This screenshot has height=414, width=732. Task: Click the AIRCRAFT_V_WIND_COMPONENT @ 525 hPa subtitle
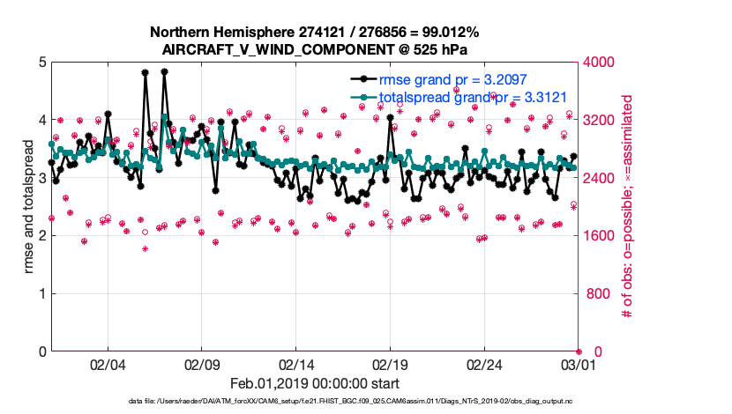315,48
